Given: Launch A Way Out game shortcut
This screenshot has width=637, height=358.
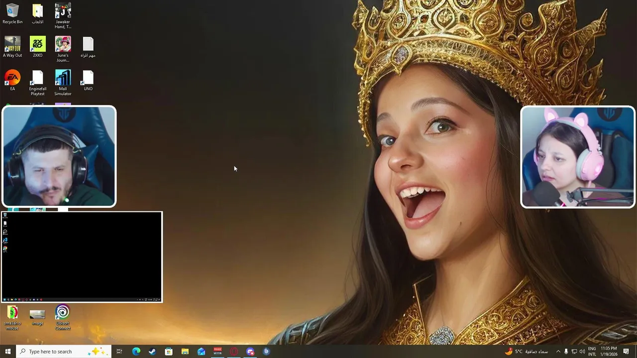Looking at the screenshot, I should pyautogui.click(x=12, y=47).
